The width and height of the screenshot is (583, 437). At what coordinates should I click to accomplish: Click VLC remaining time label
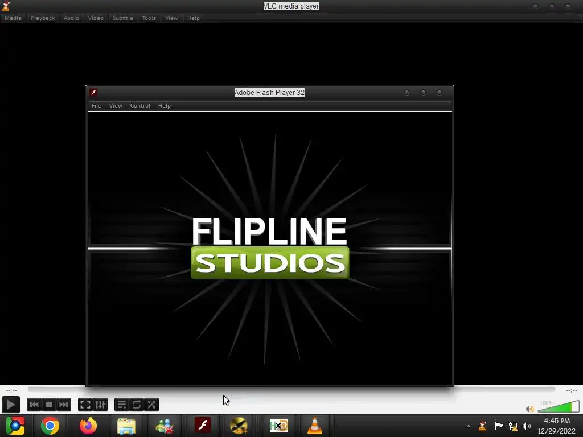[572, 390]
